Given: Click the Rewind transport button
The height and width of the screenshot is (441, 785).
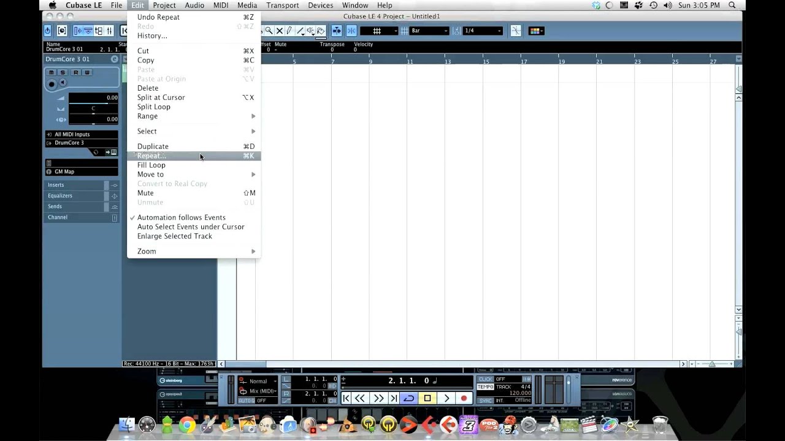Looking at the screenshot, I should click(x=359, y=398).
